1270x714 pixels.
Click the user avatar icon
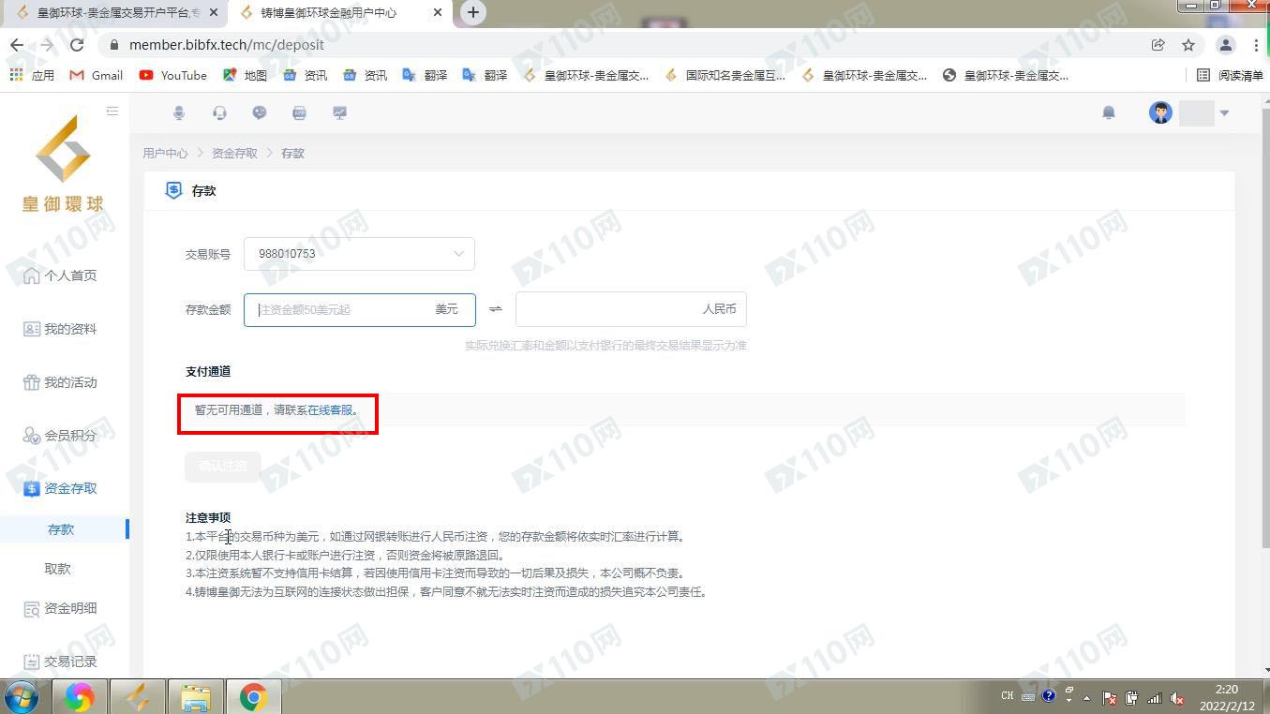[1160, 112]
